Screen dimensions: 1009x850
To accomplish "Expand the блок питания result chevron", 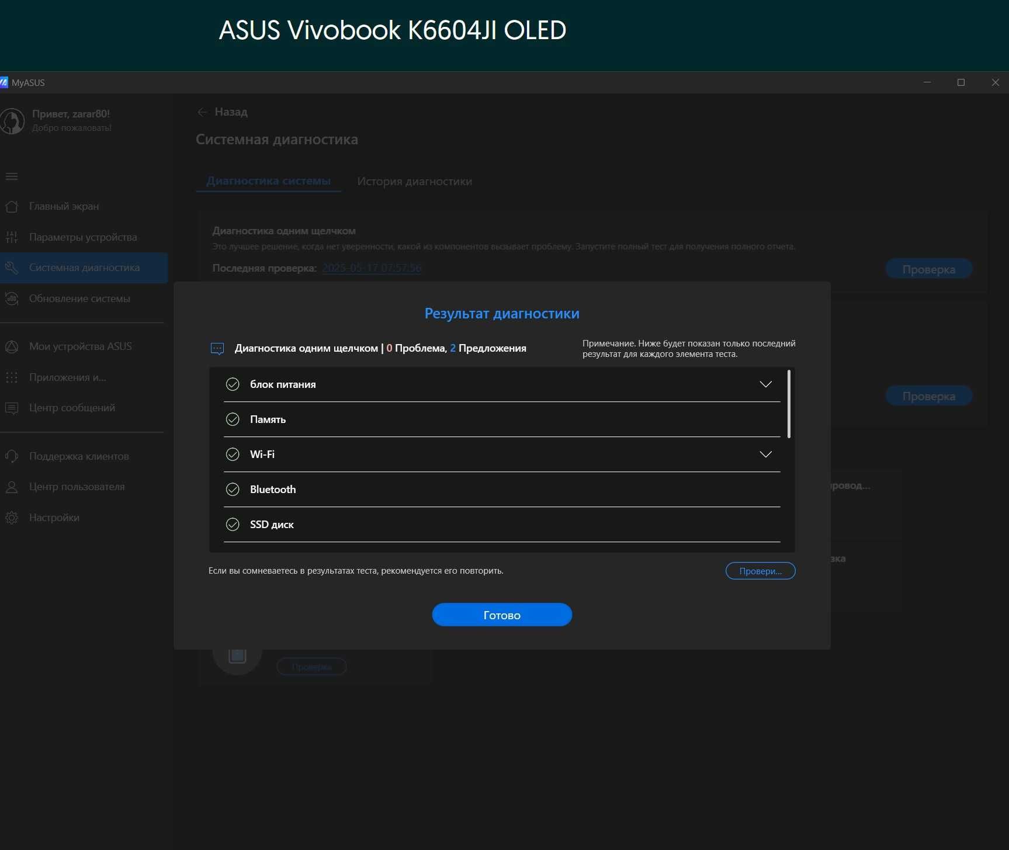I will click(x=765, y=384).
